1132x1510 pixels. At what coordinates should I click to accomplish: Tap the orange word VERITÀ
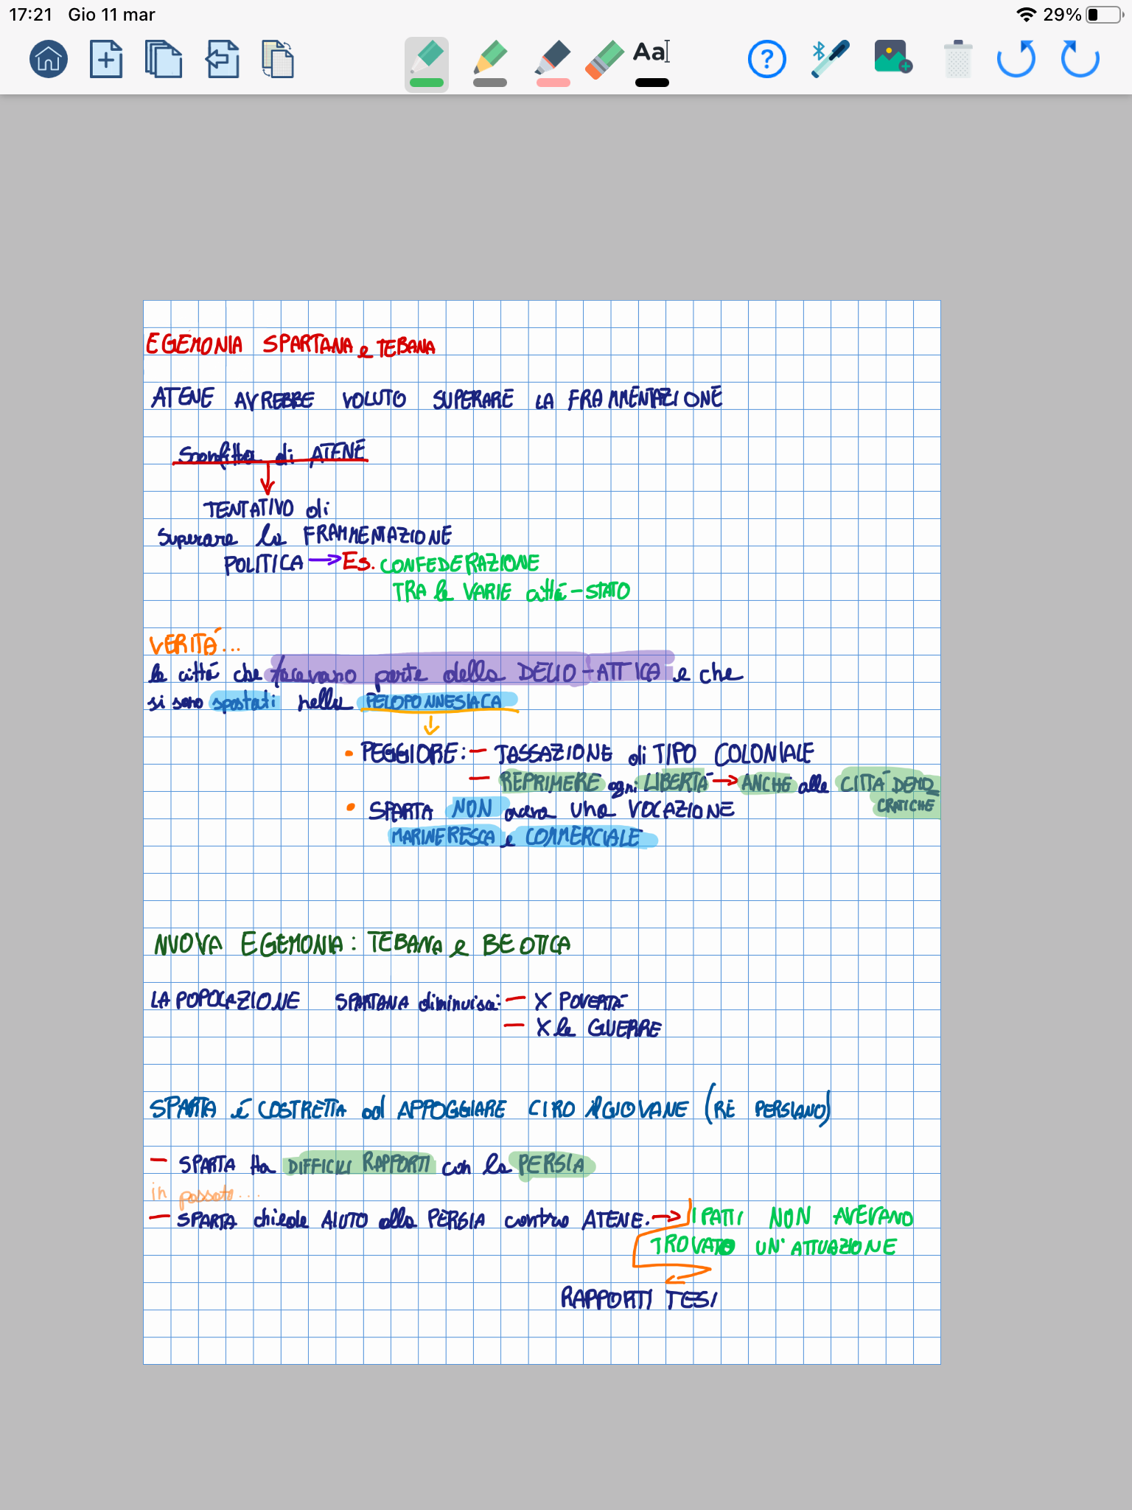[184, 644]
